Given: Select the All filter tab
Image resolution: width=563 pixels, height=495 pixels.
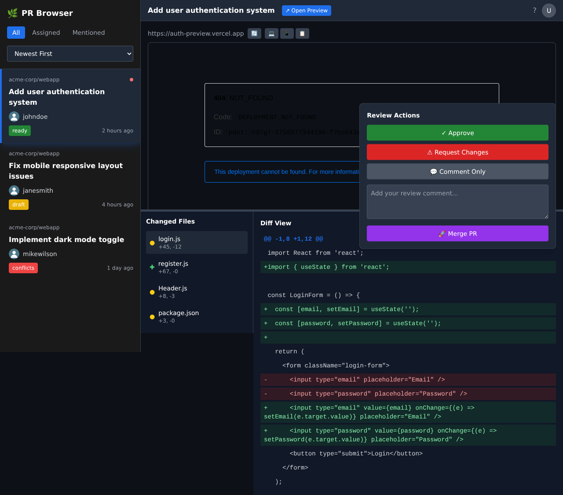Looking at the screenshot, I should click(x=16, y=33).
